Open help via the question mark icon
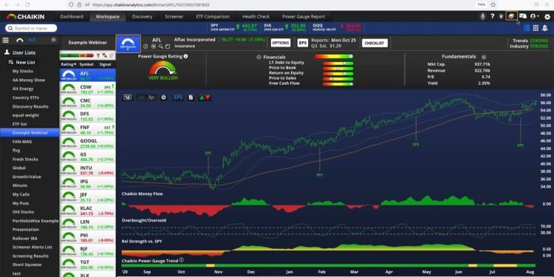 click(x=492, y=16)
